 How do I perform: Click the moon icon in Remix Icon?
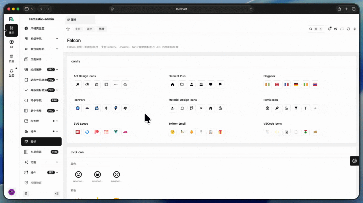click(x=286, y=108)
